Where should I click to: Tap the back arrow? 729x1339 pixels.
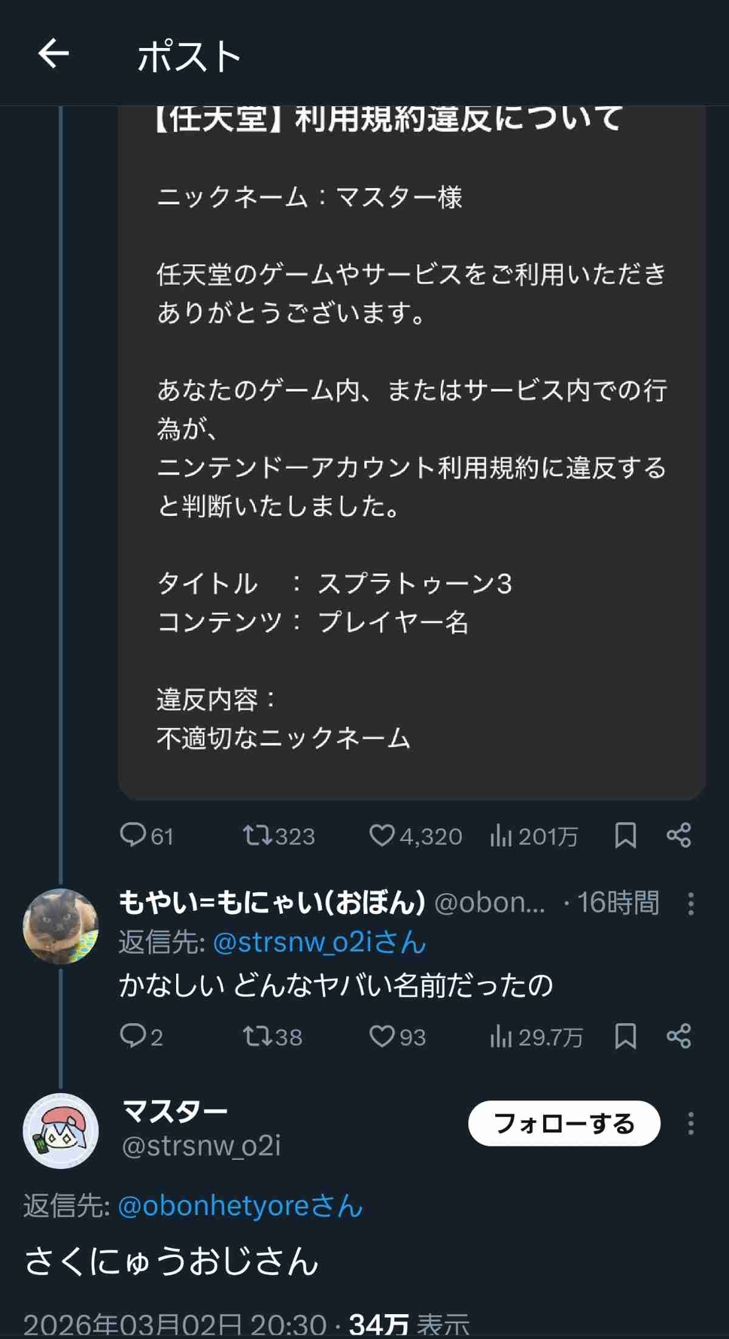pos(53,54)
